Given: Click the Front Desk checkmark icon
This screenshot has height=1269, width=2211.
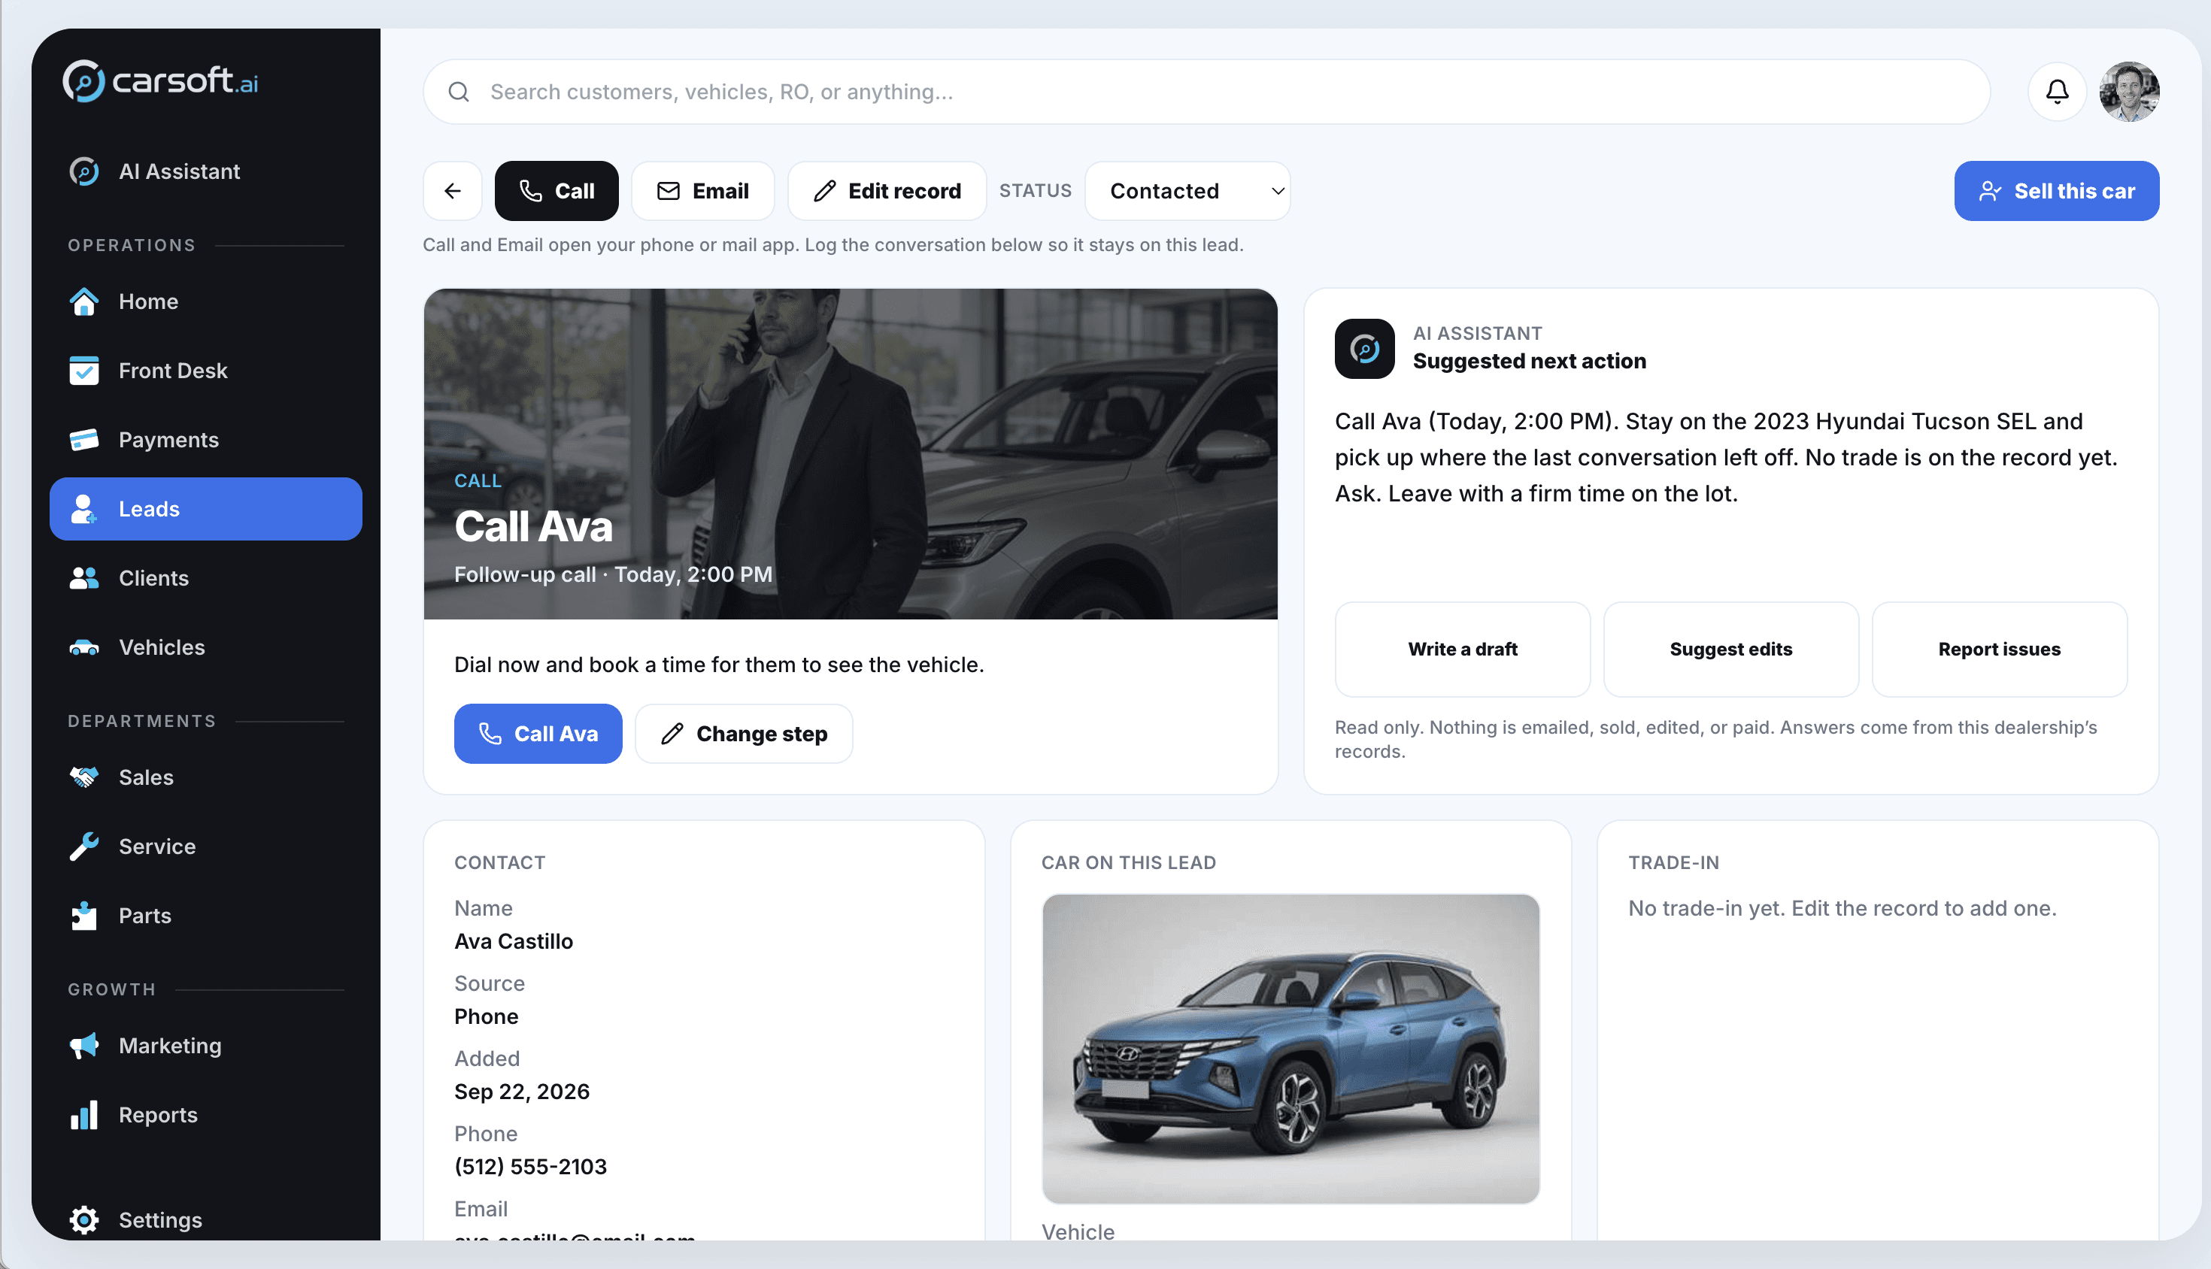Looking at the screenshot, I should [83, 371].
